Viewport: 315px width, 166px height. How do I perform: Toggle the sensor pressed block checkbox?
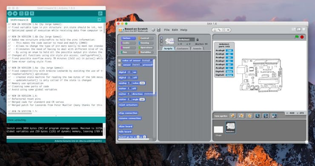click(119, 65)
